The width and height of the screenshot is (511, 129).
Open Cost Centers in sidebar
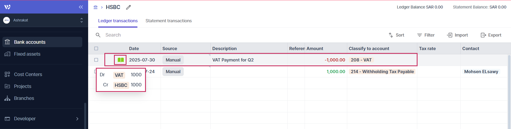(28, 74)
